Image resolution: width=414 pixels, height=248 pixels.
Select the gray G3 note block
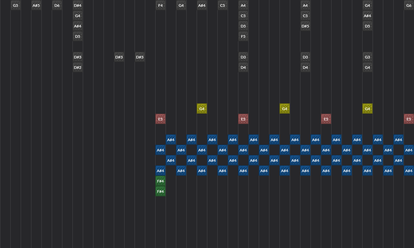[367, 57]
